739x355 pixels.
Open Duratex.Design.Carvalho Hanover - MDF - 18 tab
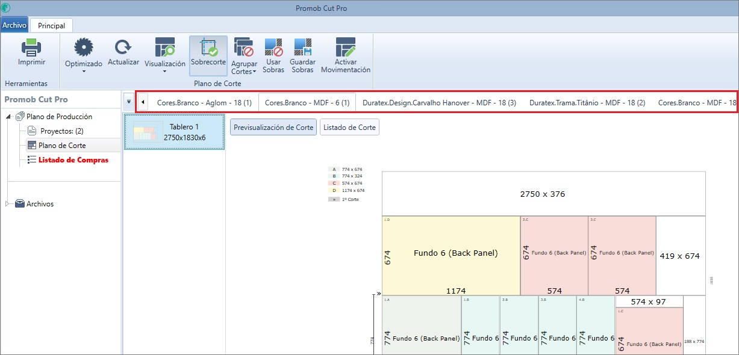[439, 102]
